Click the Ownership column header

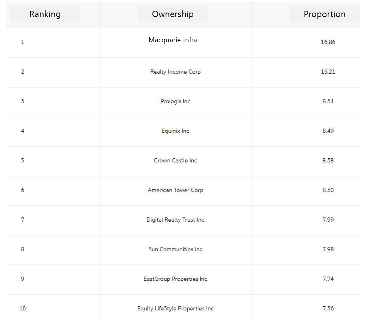173,14
